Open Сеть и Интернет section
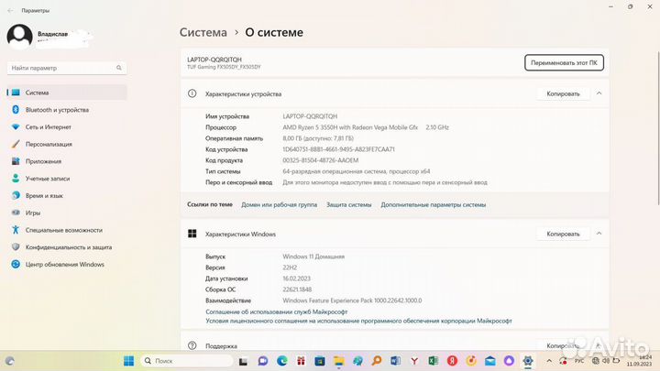 tap(48, 126)
